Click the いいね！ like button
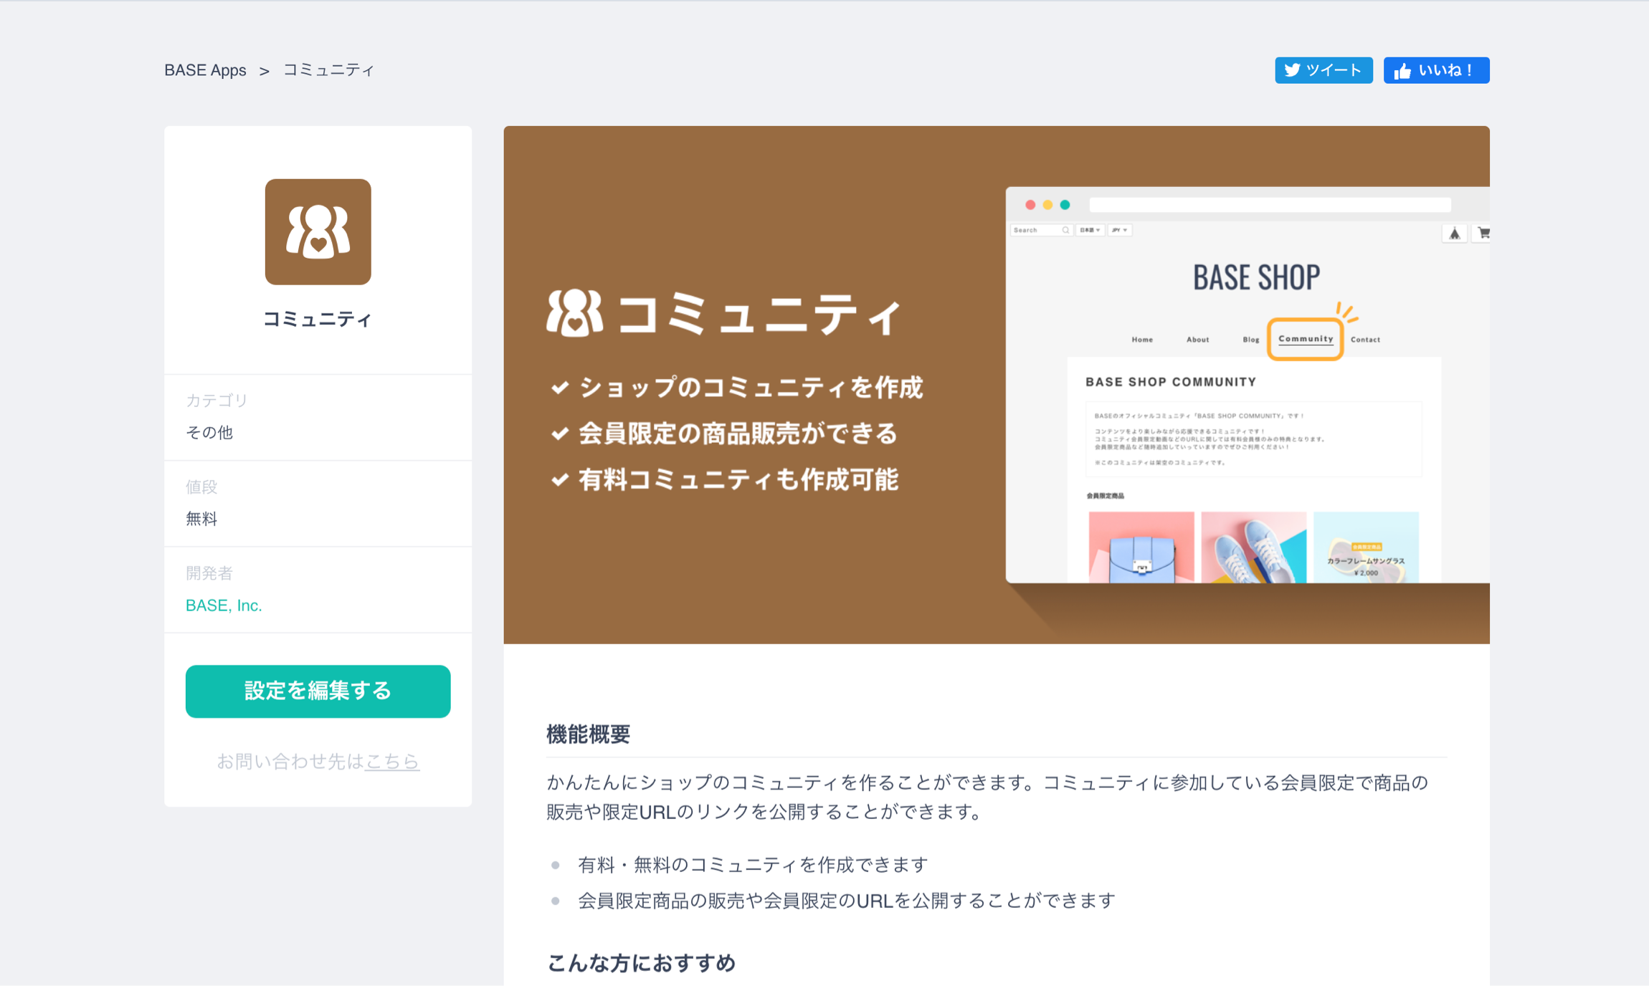This screenshot has height=986, width=1649. [1436, 70]
